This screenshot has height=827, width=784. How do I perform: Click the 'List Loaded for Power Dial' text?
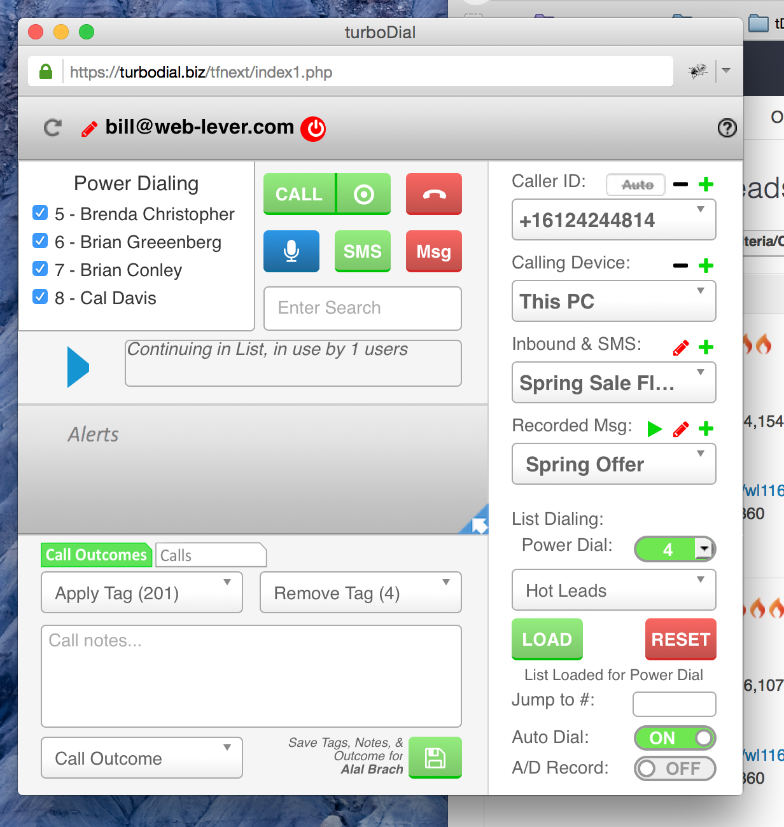tap(614, 675)
